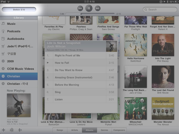Open the Audiobooks book icon
This screenshot has height=134, width=179.
[x=3, y=39]
